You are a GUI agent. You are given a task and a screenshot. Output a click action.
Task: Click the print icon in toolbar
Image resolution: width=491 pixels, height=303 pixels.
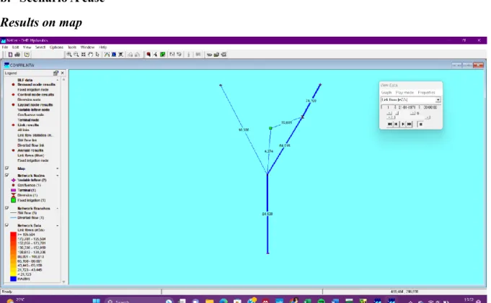(17, 55)
